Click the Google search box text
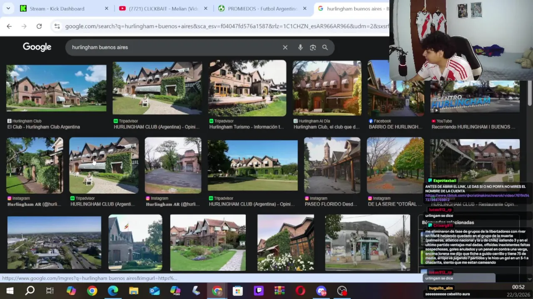533x299 pixels. pos(100,47)
